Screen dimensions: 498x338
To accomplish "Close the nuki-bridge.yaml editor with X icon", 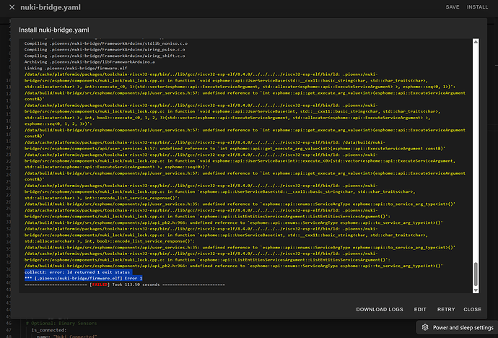I will coord(12,7).
